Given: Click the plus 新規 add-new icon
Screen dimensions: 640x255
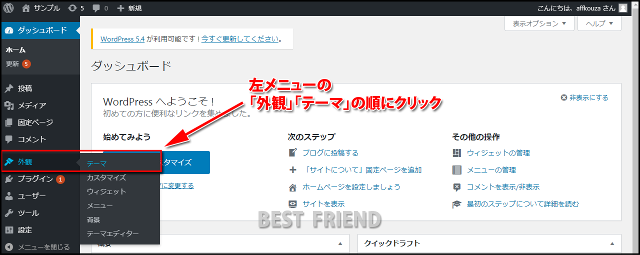Looking at the screenshot, I should click(x=120, y=8).
